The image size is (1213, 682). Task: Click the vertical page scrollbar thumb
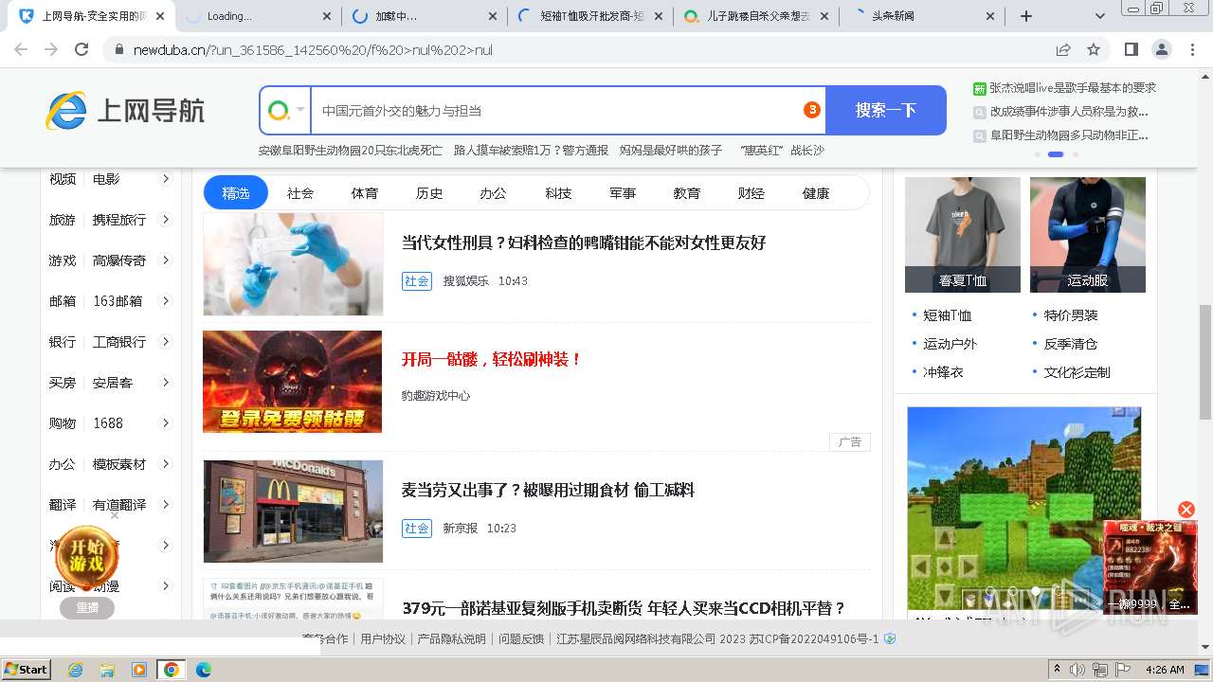click(x=1204, y=362)
